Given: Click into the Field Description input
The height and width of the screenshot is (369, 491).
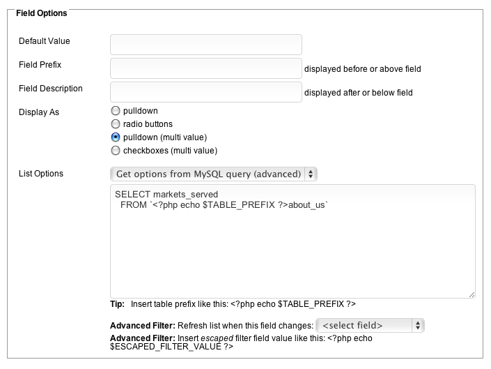Looking at the screenshot, I should tap(206, 92).
